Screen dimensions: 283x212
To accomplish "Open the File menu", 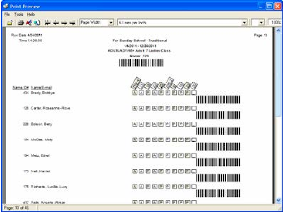I will pyautogui.click(x=7, y=14).
